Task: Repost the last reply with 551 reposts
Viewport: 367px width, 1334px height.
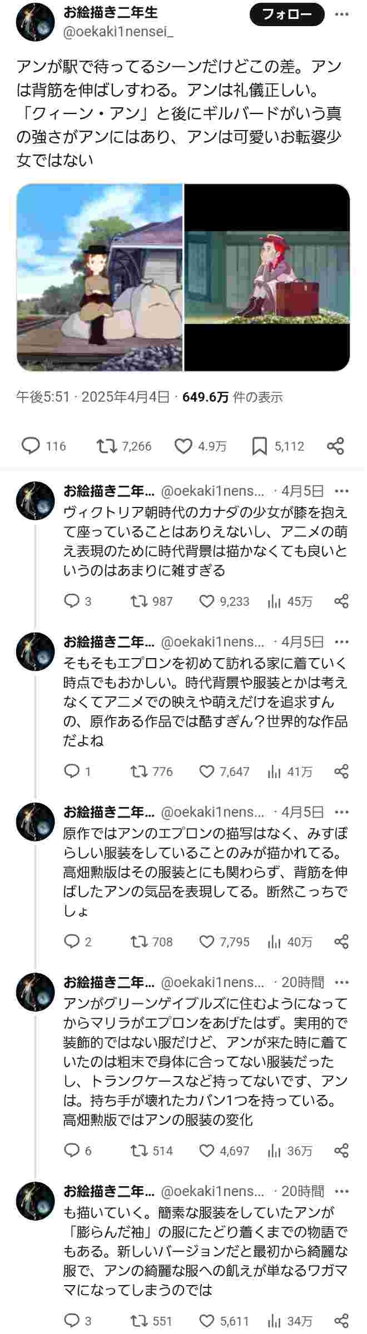Action: tap(151, 1321)
